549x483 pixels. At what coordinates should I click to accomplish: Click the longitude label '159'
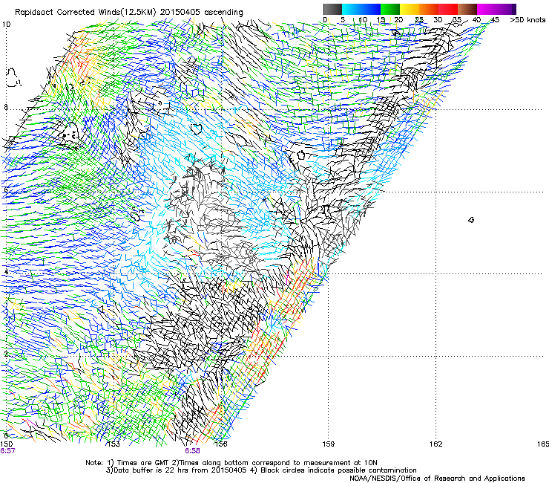coord(329,444)
